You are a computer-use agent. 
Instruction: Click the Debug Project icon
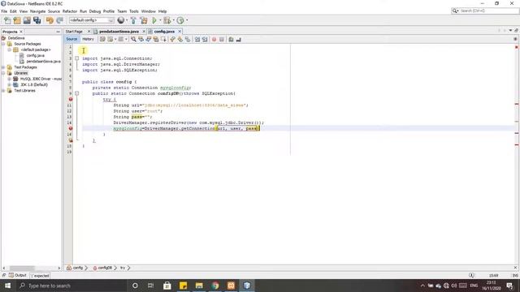167,20
